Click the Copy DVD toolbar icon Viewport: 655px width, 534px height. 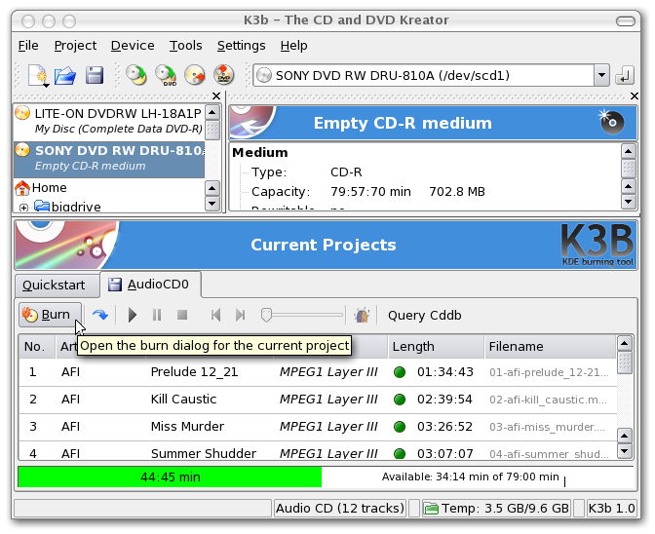click(166, 75)
